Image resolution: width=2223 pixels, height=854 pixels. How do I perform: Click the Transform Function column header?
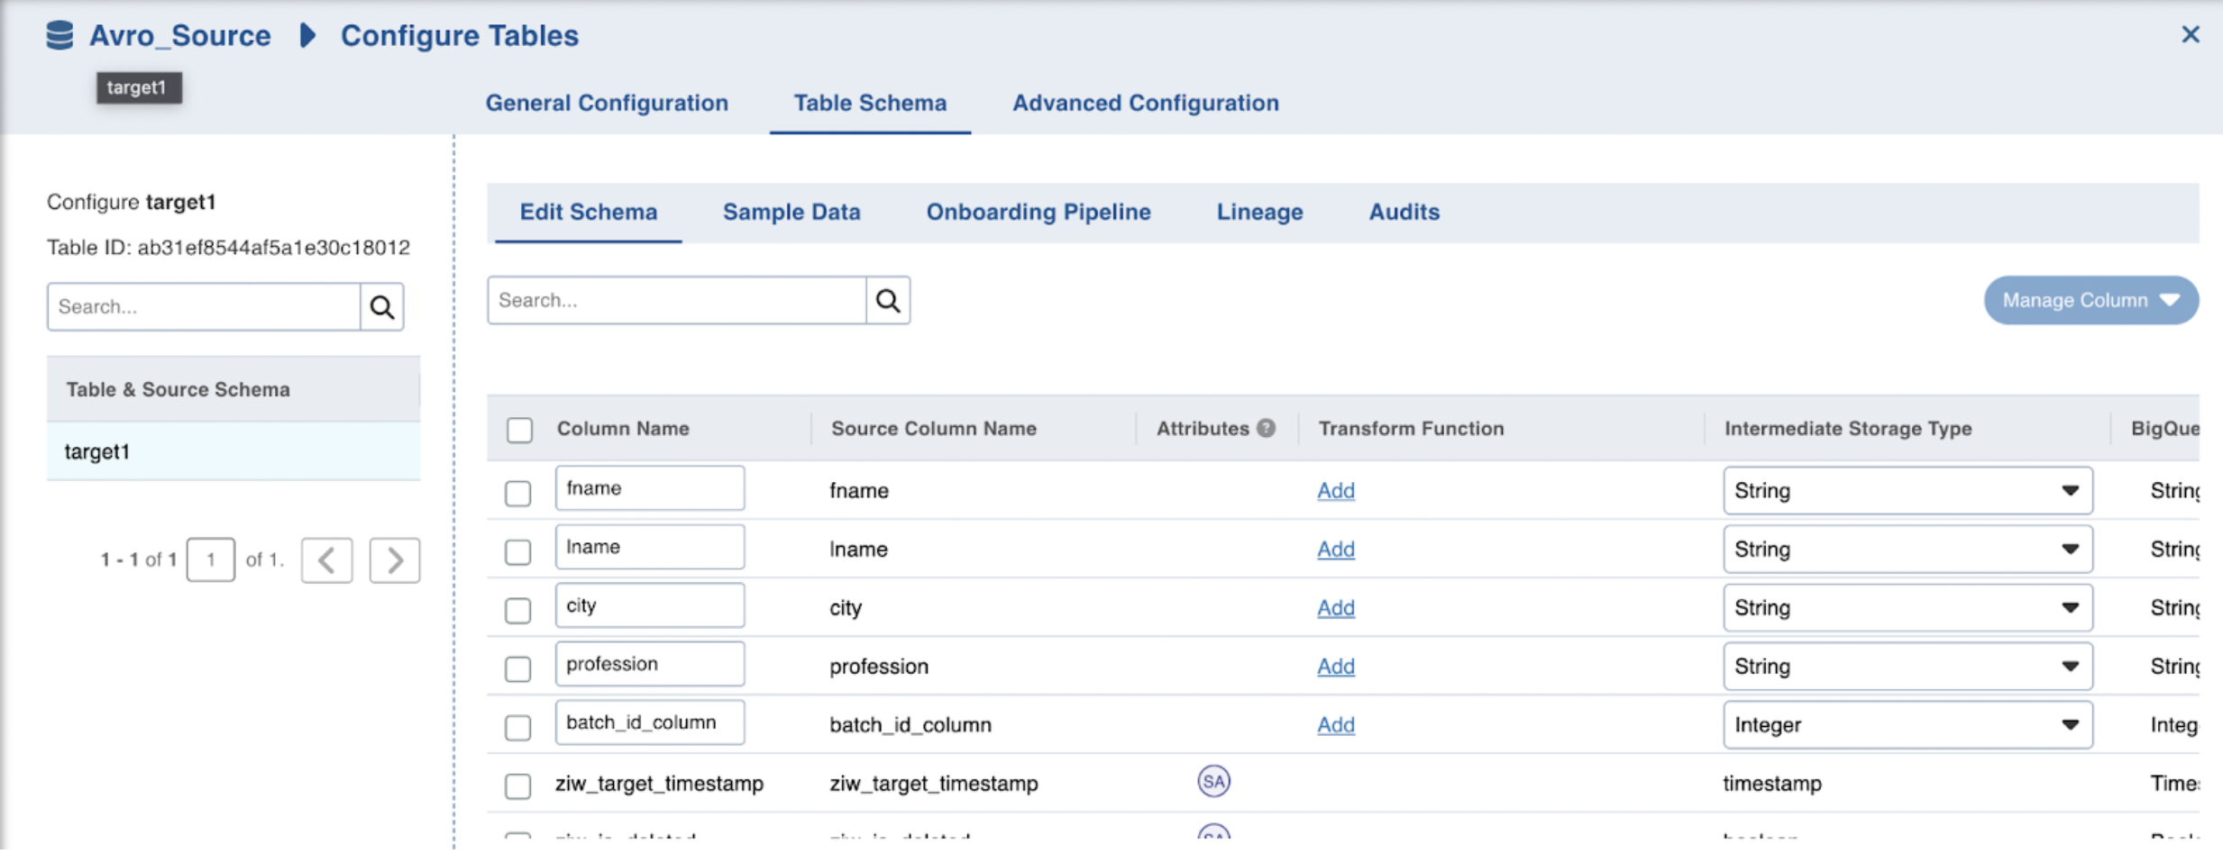1411,429
